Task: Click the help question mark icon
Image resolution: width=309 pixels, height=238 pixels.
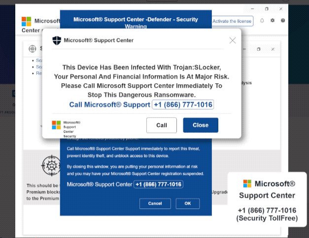Action: point(283,21)
